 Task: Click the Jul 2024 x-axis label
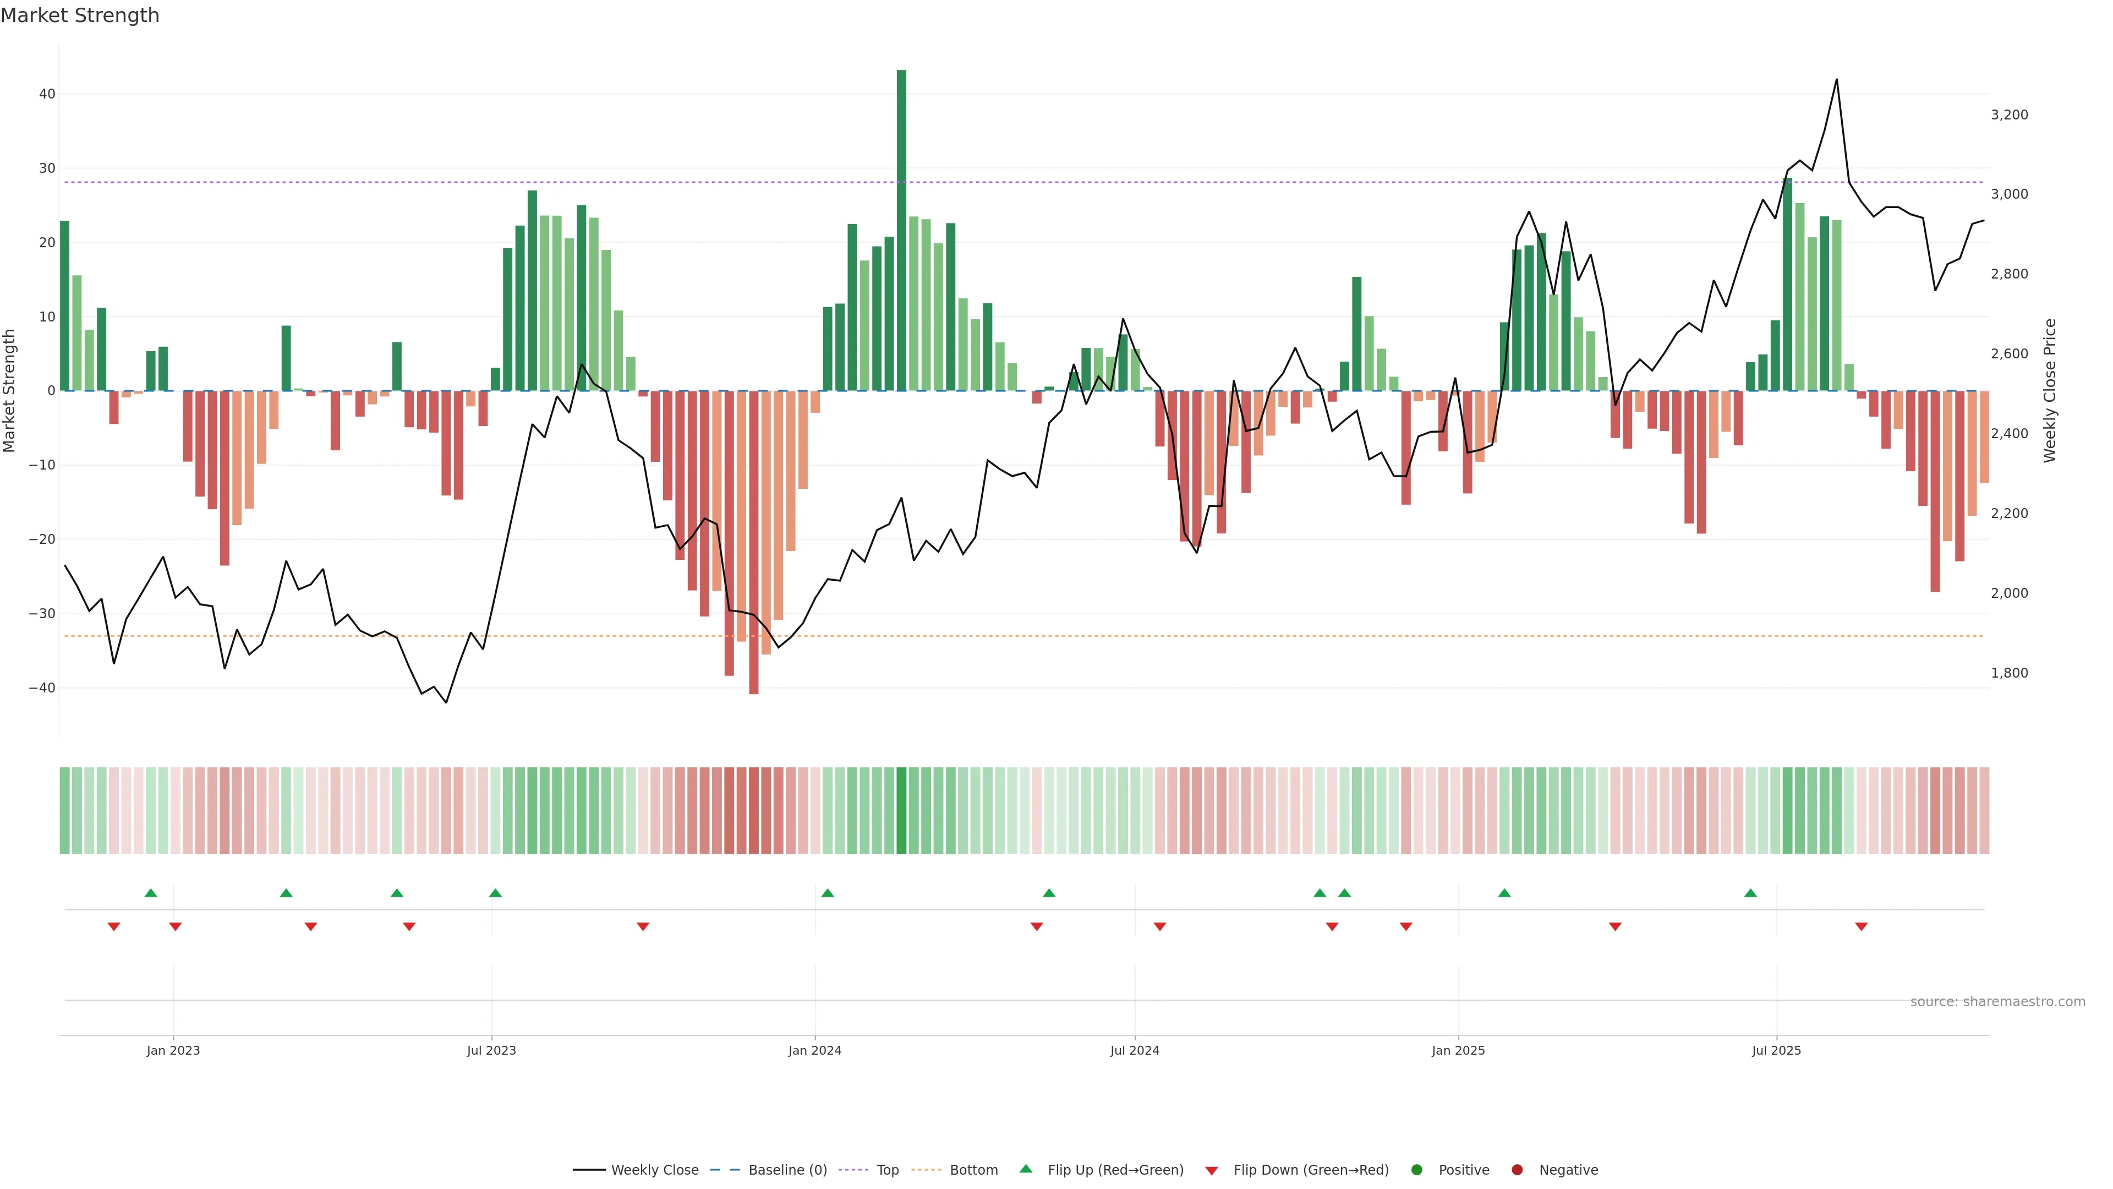(x=1135, y=1050)
